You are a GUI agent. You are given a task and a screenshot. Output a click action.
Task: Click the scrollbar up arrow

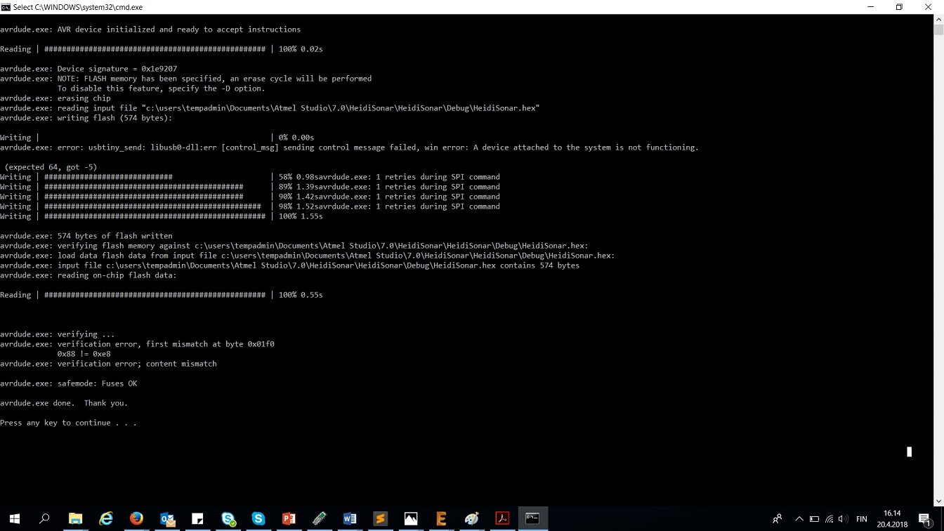[938, 19]
